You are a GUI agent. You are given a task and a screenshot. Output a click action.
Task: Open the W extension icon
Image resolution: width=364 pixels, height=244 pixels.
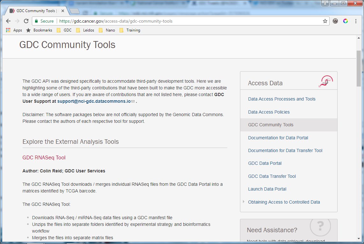point(335,21)
